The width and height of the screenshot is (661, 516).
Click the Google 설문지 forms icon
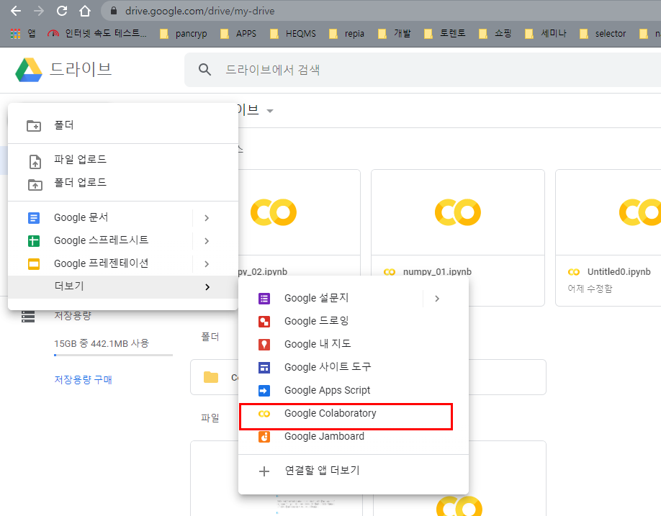click(264, 298)
